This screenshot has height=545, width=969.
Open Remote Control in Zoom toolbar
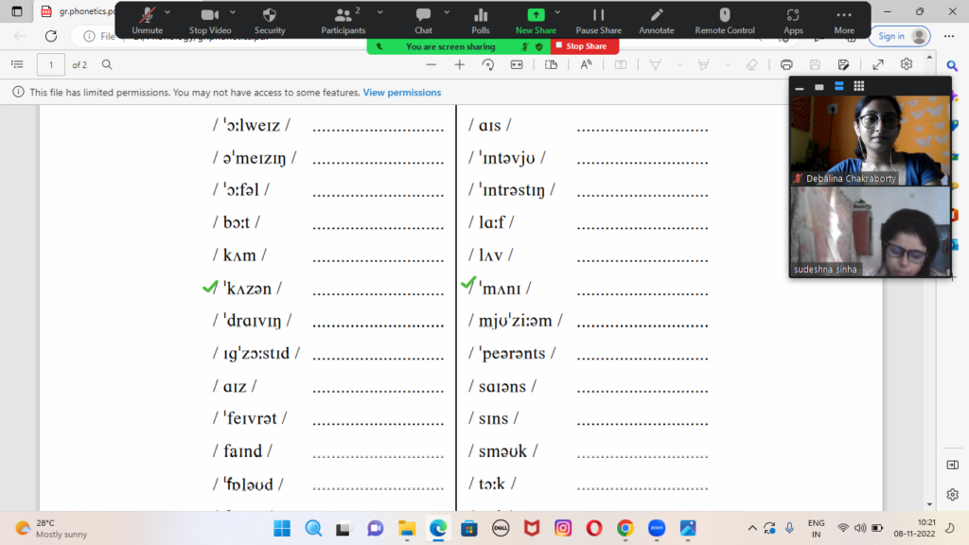(724, 19)
